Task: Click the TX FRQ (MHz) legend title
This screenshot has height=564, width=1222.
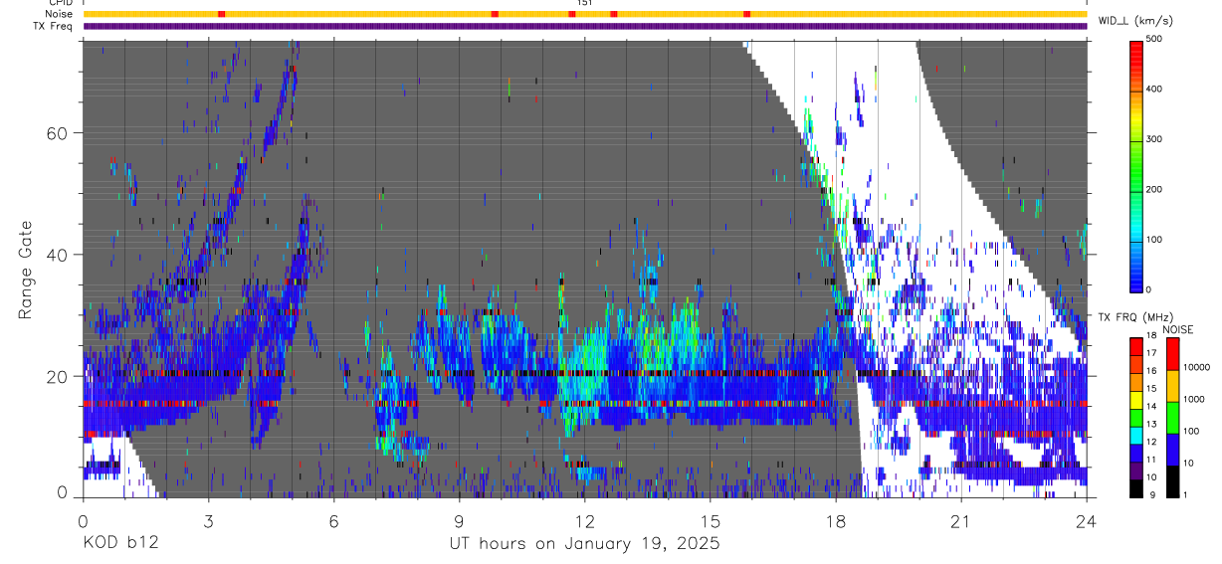Action: (x=1135, y=317)
